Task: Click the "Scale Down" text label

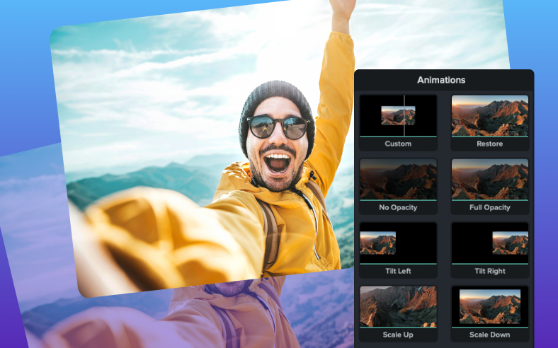Action: point(489,335)
